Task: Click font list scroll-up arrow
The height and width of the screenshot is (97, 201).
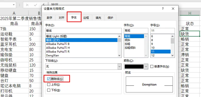Action: (x=119, y=36)
